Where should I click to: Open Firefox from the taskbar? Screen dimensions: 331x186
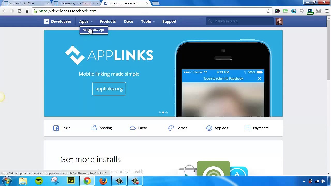[103, 181]
